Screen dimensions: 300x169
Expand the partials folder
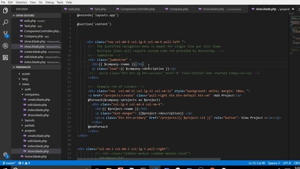(30, 125)
